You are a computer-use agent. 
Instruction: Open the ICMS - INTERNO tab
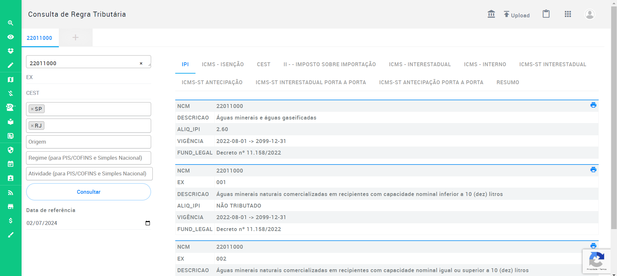point(485,64)
